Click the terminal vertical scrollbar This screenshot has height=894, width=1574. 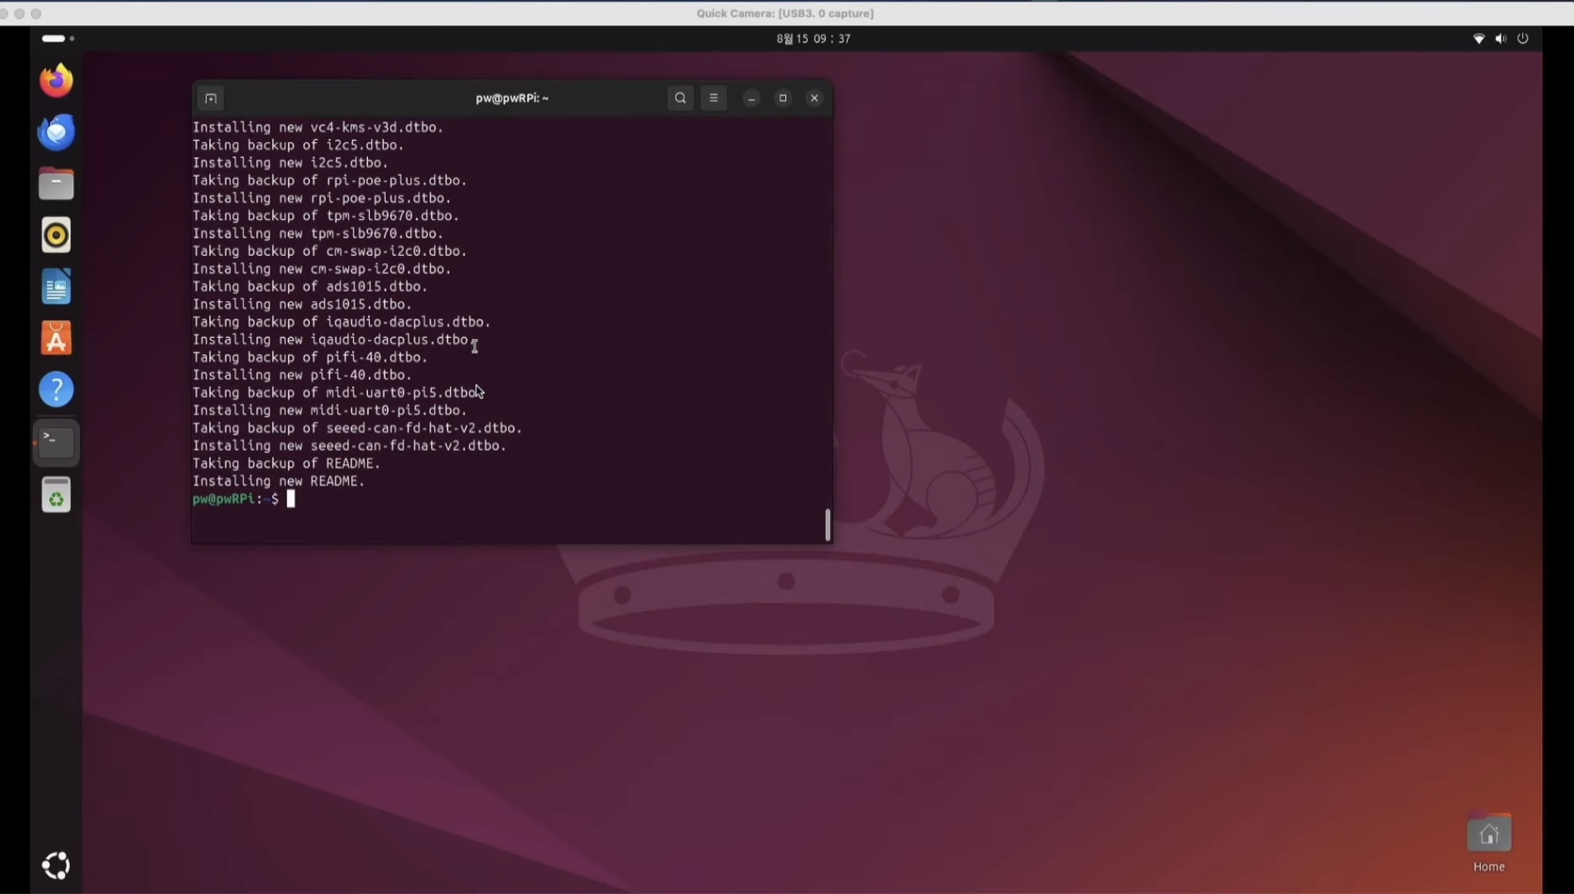click(x=828, y=524)
